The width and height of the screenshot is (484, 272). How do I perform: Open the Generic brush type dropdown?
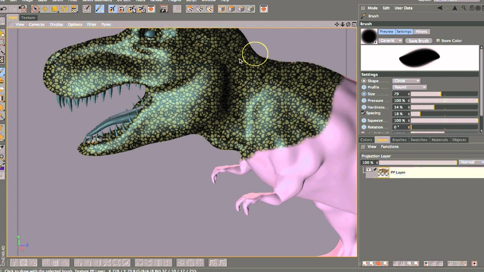390,41
